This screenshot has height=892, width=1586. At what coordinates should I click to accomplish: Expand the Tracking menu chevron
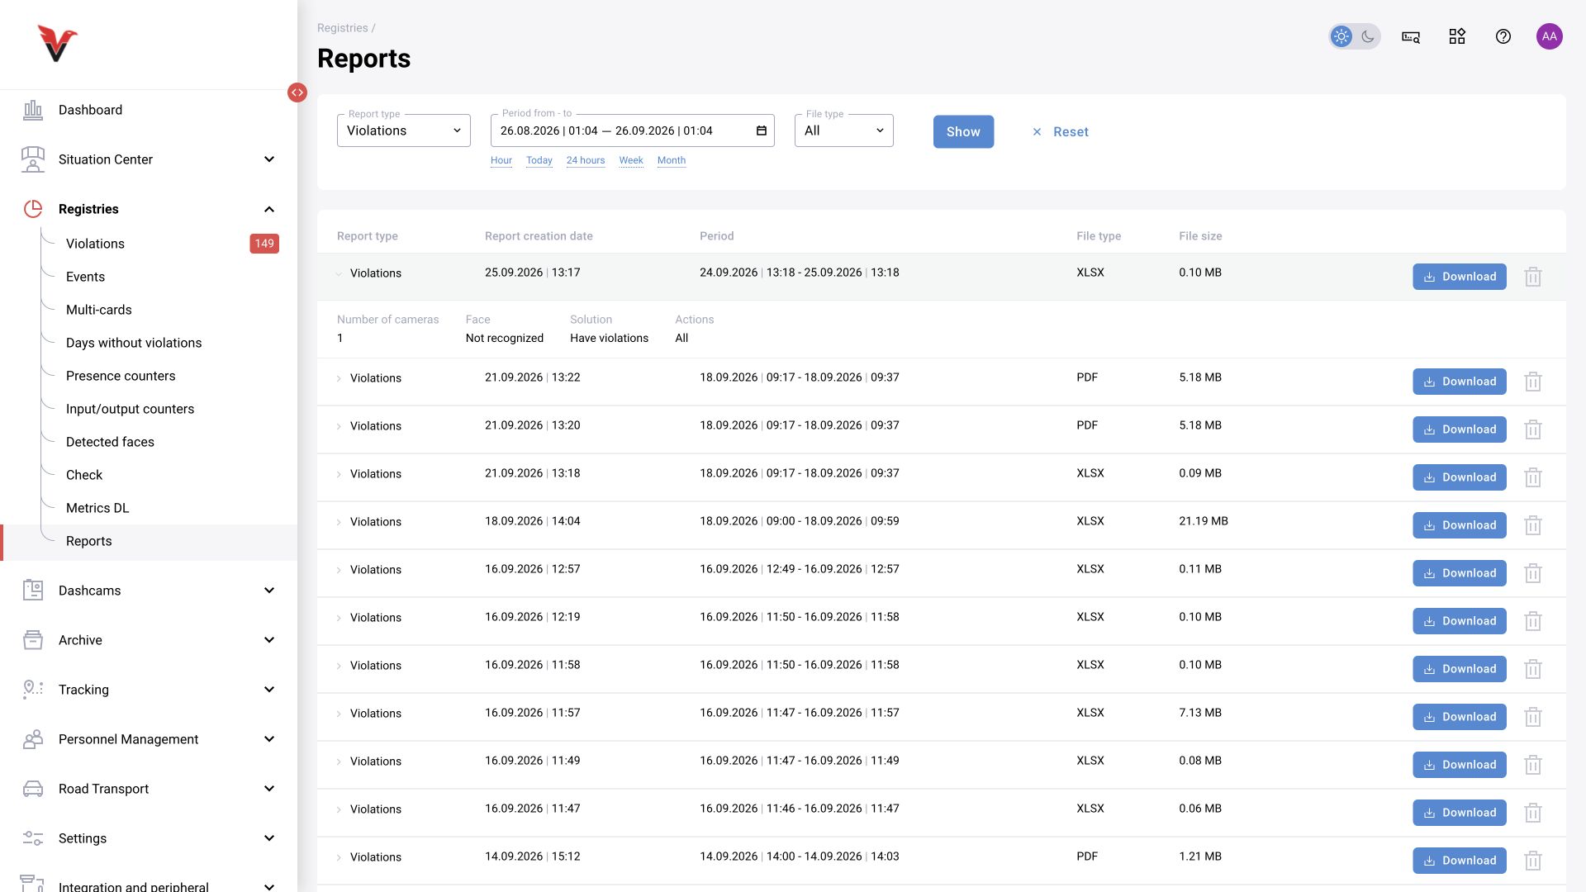(x=269, y=689)
